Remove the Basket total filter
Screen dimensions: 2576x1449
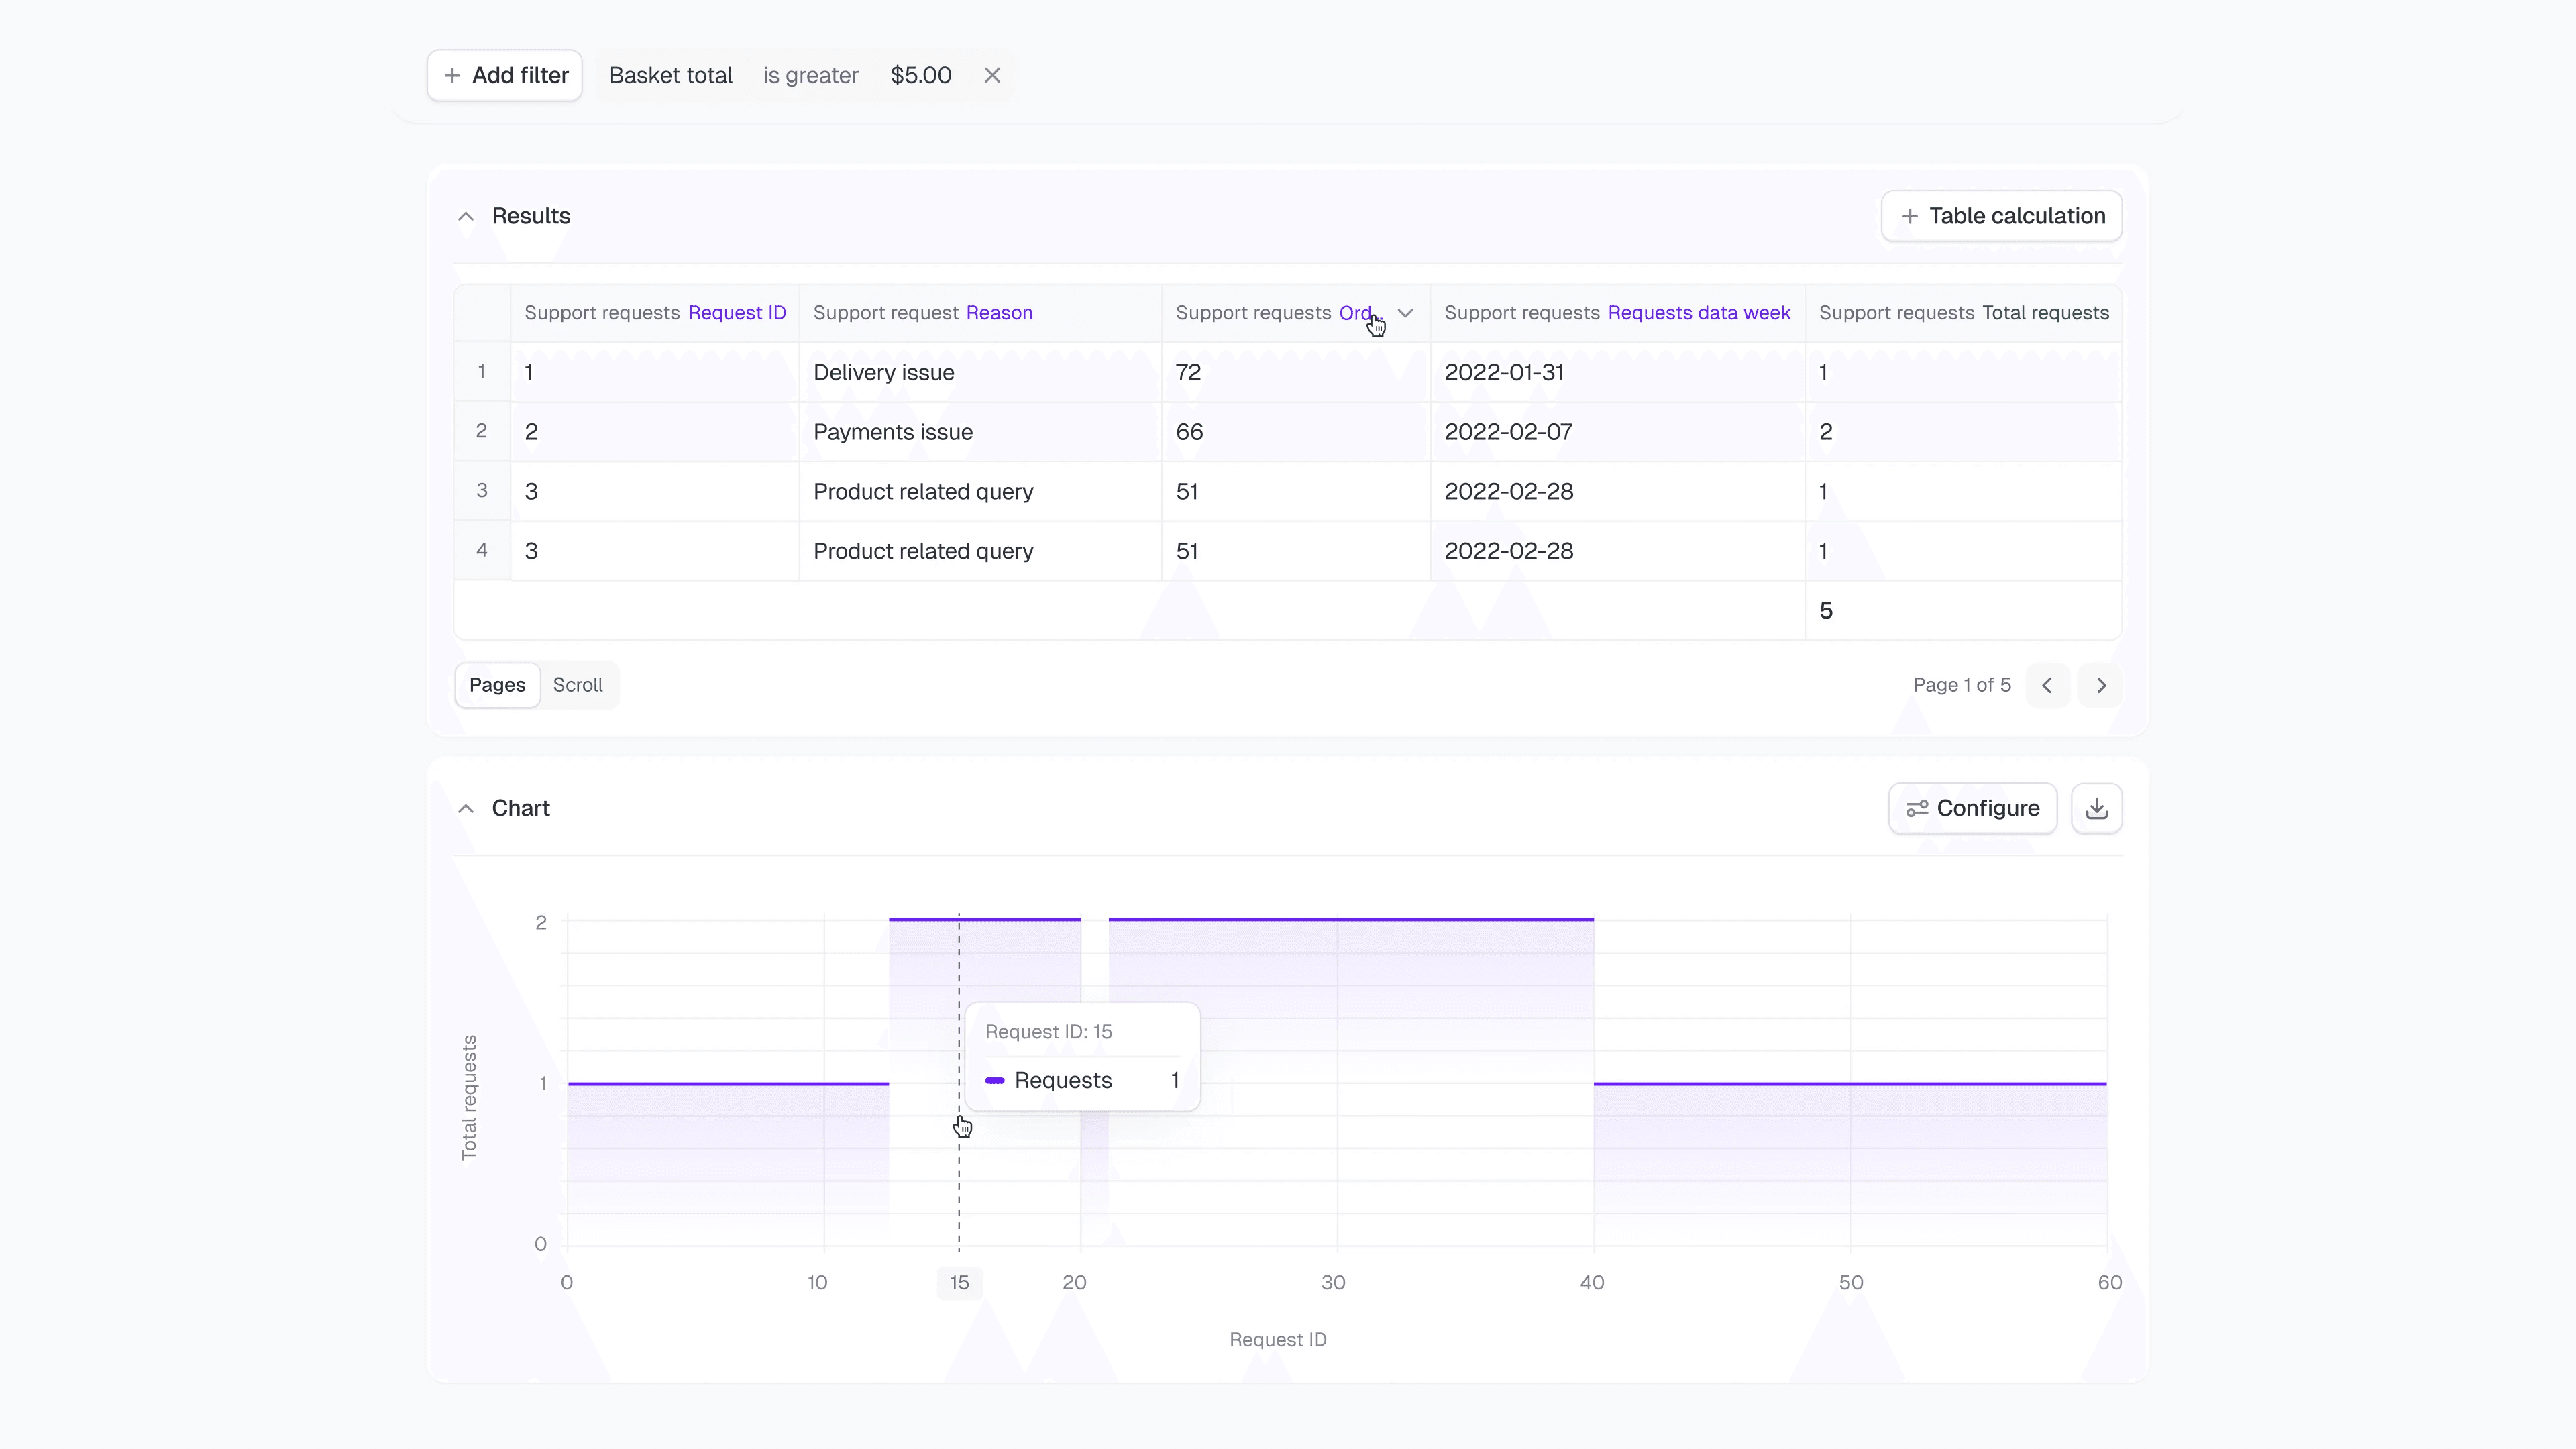tap(992, 75)
